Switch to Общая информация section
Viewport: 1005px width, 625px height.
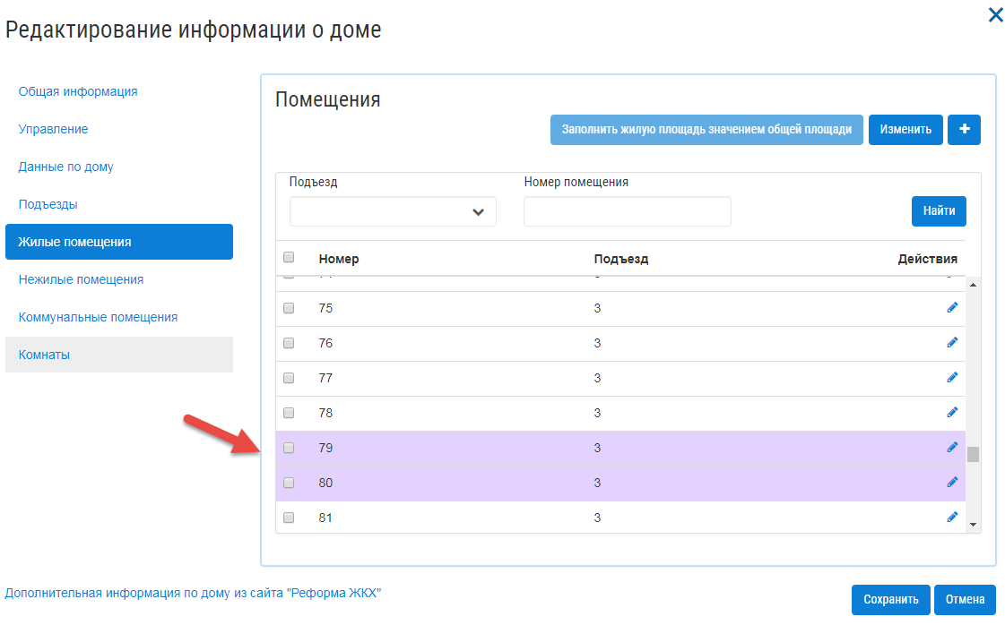click(78, 91)
